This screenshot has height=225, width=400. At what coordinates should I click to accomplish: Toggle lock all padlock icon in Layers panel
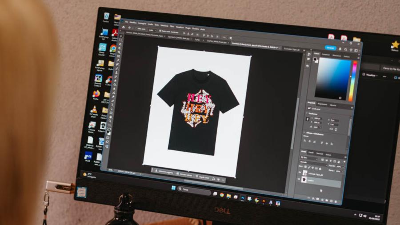point(320,169)
